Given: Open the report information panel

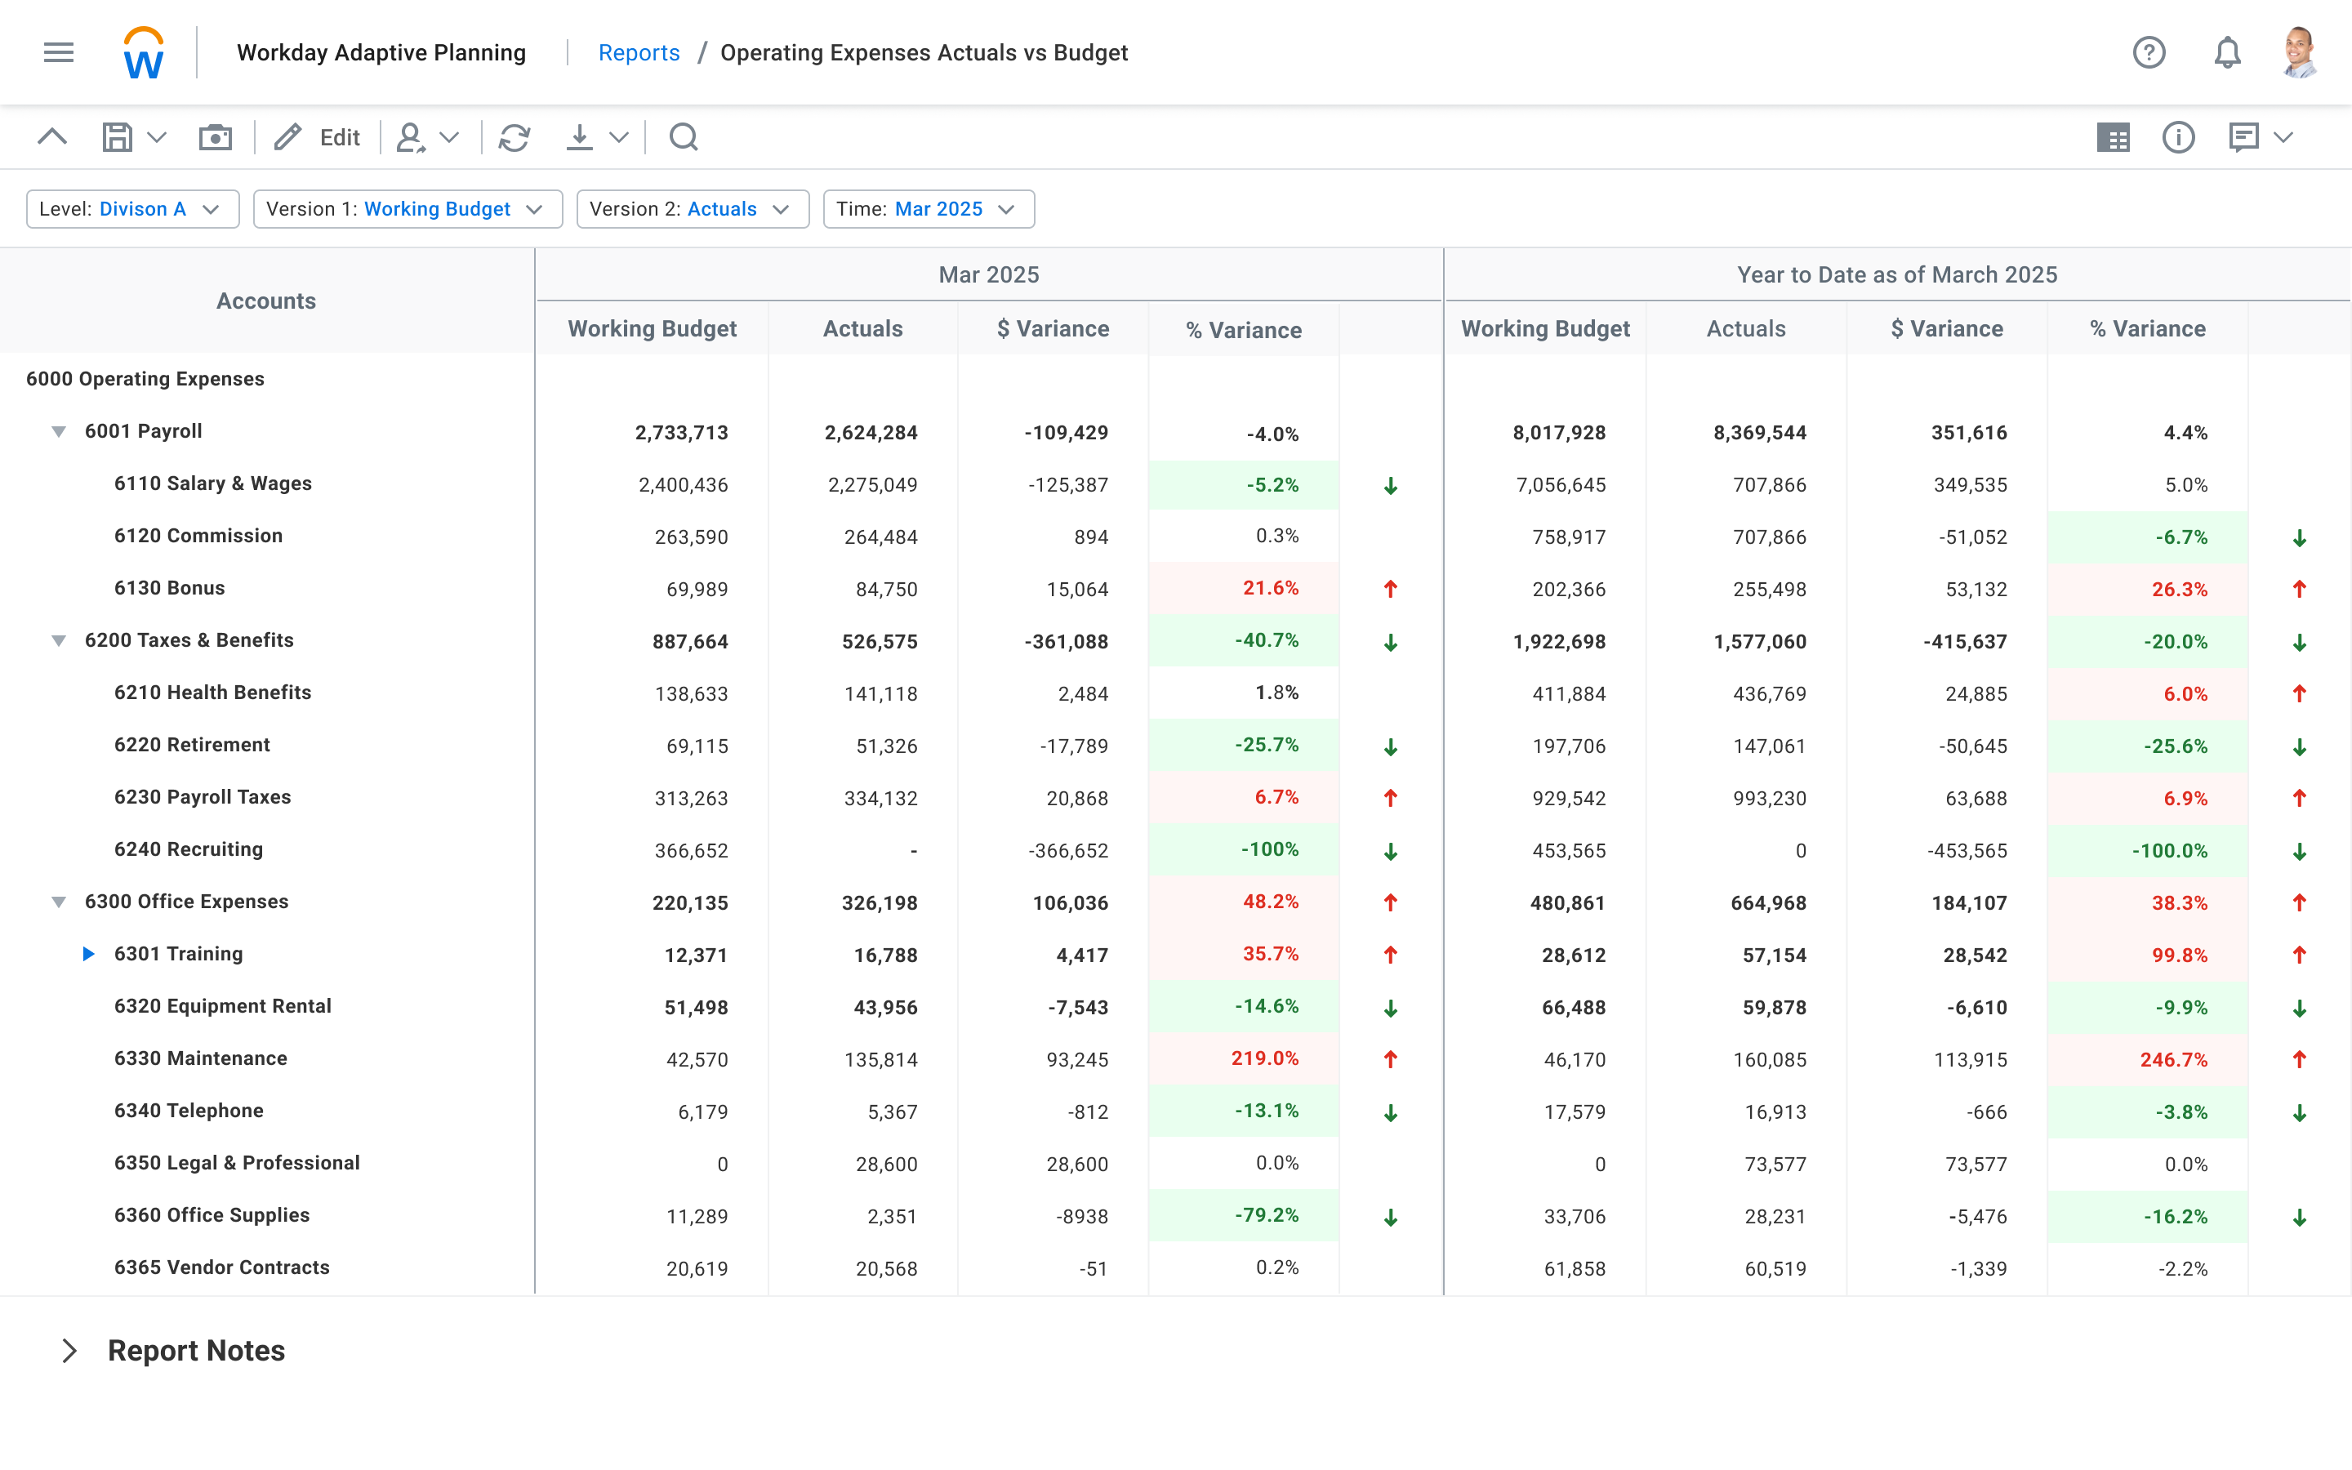Looking at the screenshot, I should (2179, 137).
